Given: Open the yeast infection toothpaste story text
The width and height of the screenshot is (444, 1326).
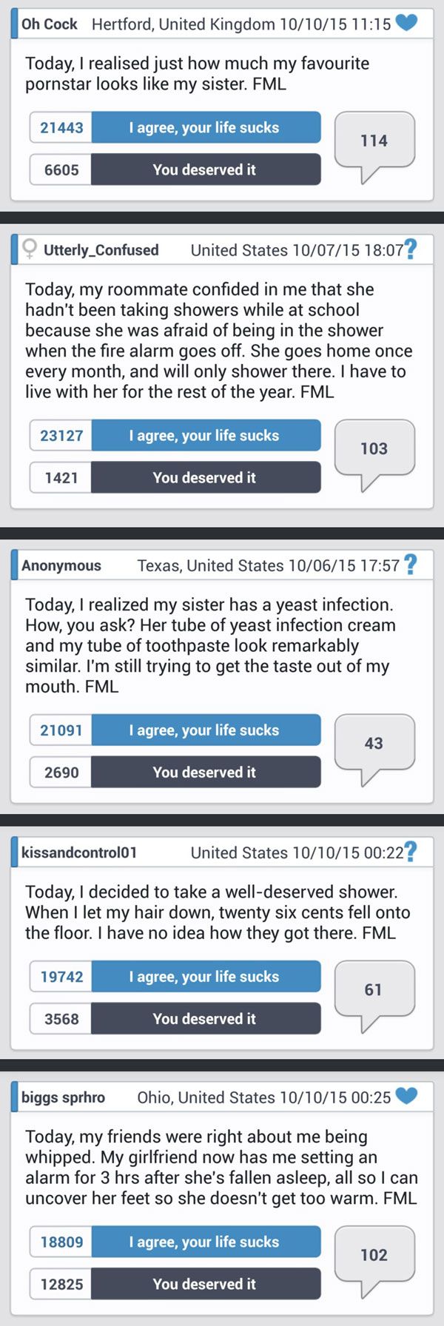Looking at the screenshot, I should 210,645.
